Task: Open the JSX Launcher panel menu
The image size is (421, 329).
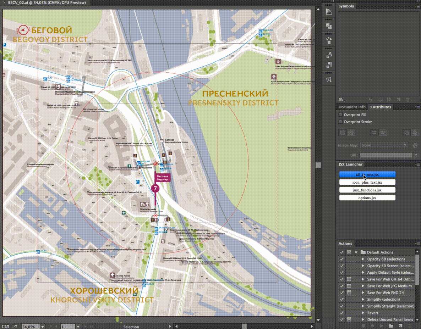Action: [417, 164]
